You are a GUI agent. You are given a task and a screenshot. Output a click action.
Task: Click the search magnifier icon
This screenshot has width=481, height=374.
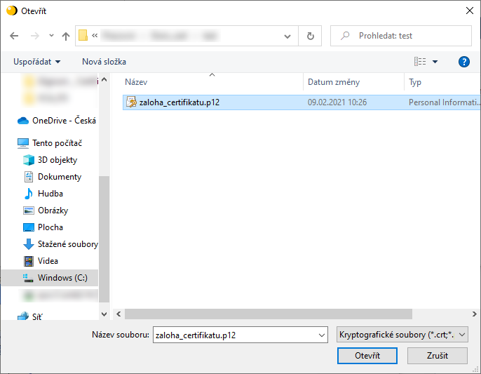(x=345, y=36)
